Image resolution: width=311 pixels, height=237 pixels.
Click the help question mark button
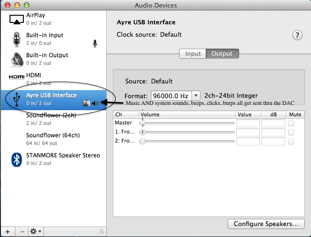tap(298, 35)
